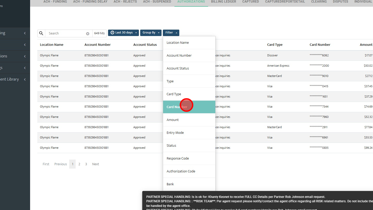Sort by the Card Type column header
The height and width of the screenshot is (210, 373).
(x=275, y=45)
